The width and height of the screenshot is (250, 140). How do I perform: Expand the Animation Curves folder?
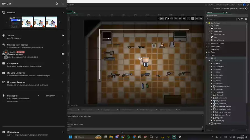[207, 43]
